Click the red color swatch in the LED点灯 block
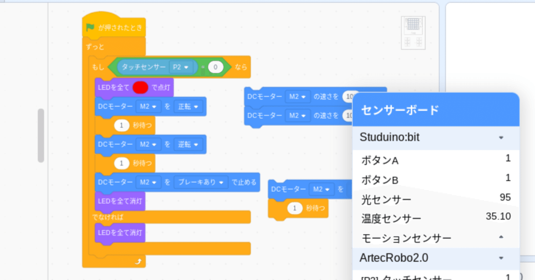Screen dimensions: 535x280 141,87
